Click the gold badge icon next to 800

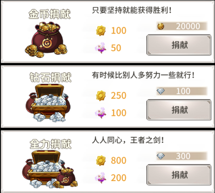[x=101, y=160]
